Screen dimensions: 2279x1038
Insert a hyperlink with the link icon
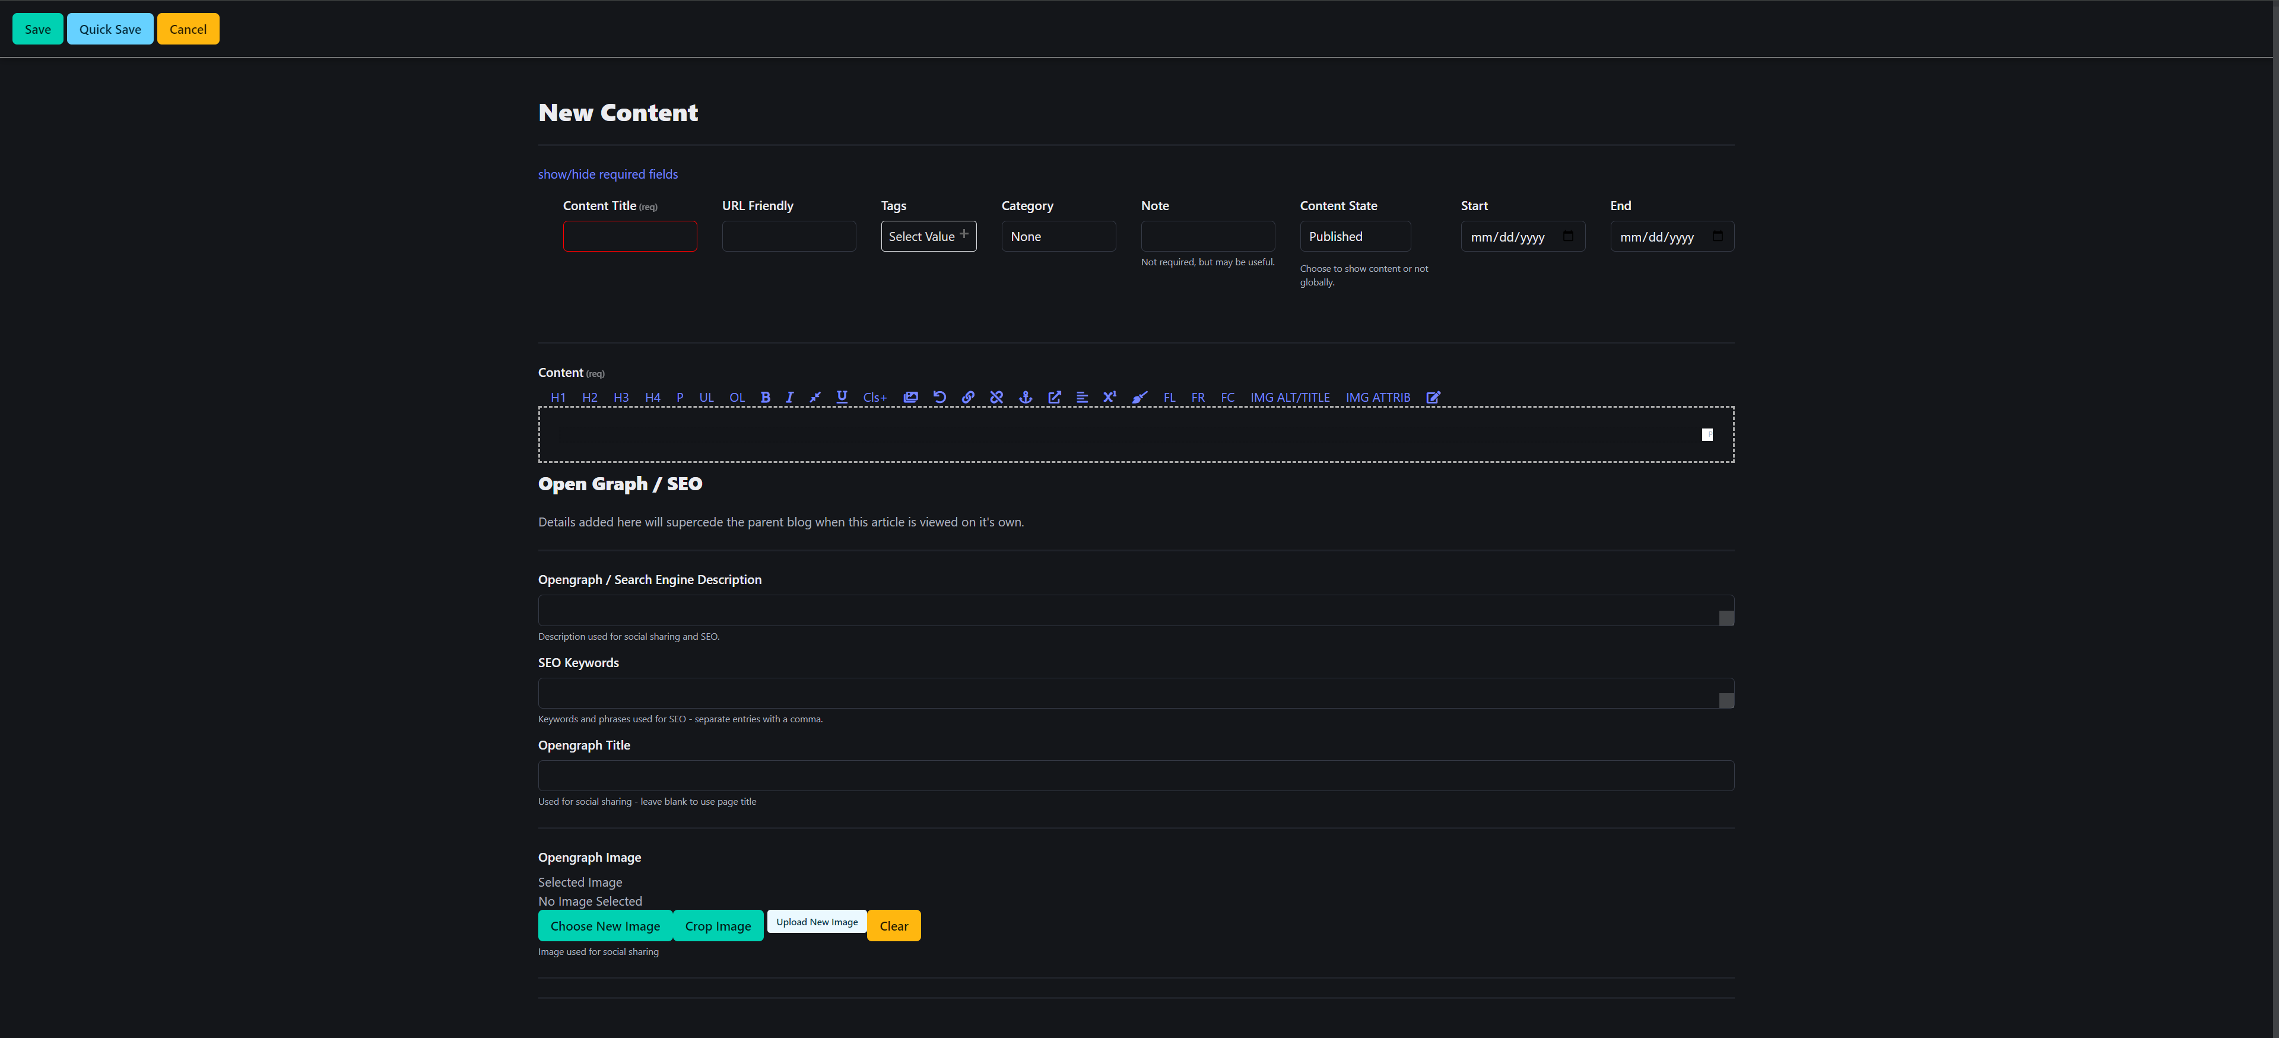coord(968,397)
